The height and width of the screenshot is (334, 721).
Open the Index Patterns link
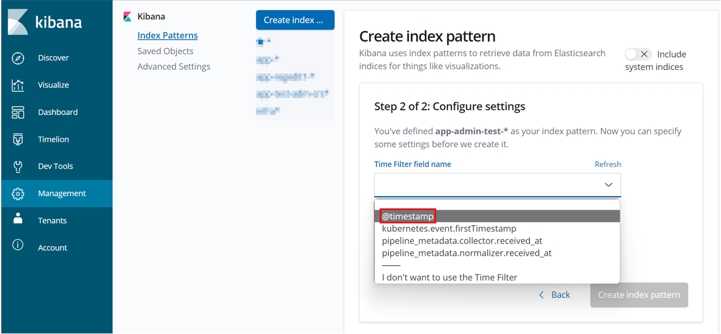pyautogui.click(x=167, y=36)
